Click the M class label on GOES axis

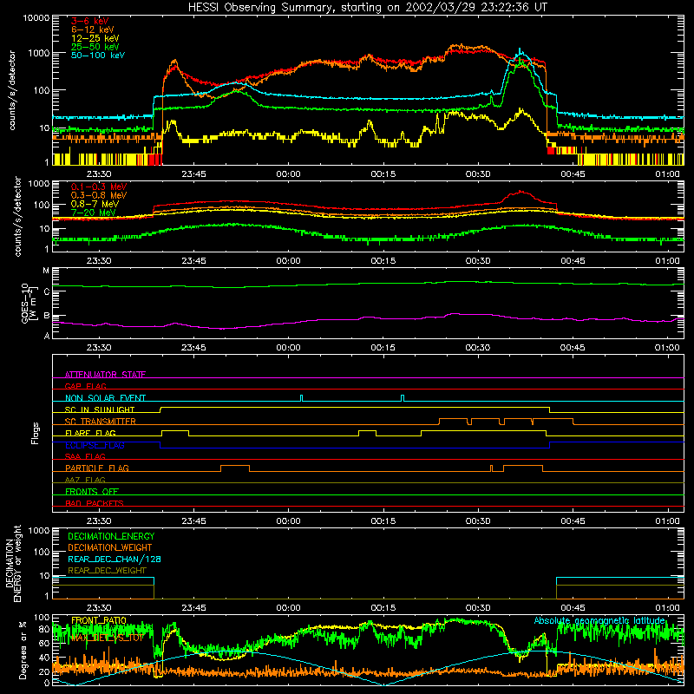(46, 271)
